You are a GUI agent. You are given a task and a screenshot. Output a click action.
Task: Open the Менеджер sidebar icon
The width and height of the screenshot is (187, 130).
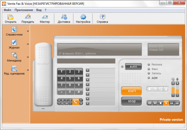[x=14, y=57]
